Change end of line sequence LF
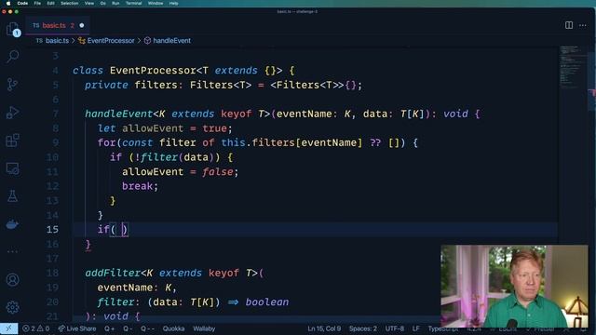The height and width of the screenshot is (335, 596). click(x=416, y=328)
